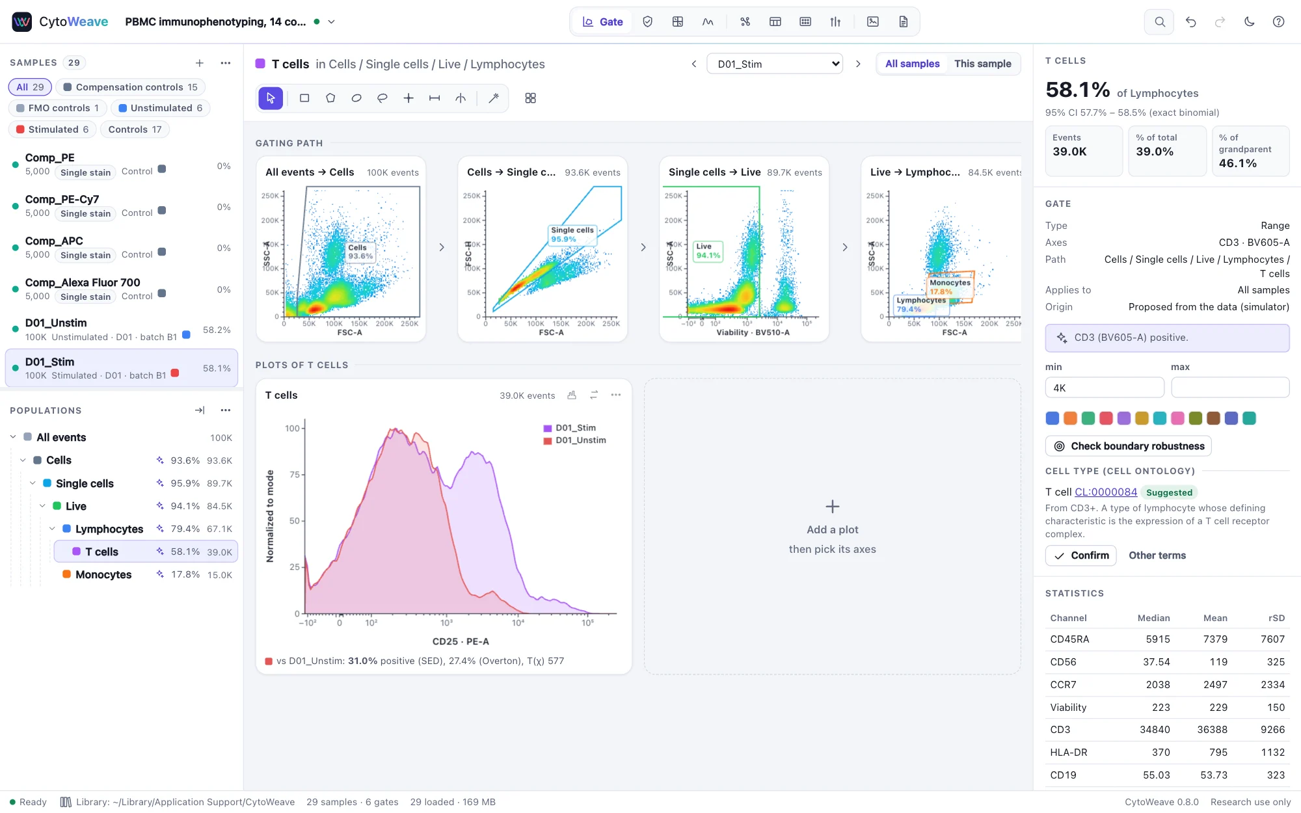Image resolution: width=1301 pixels, height=813 pixels.
Task: Add a new sample with plus icon
Action: click(x=200, y=63)
